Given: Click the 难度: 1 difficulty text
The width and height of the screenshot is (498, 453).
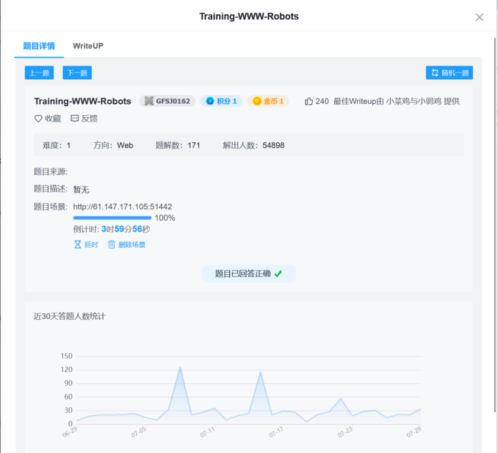Looking at the screenshot, I should point(56,145).
